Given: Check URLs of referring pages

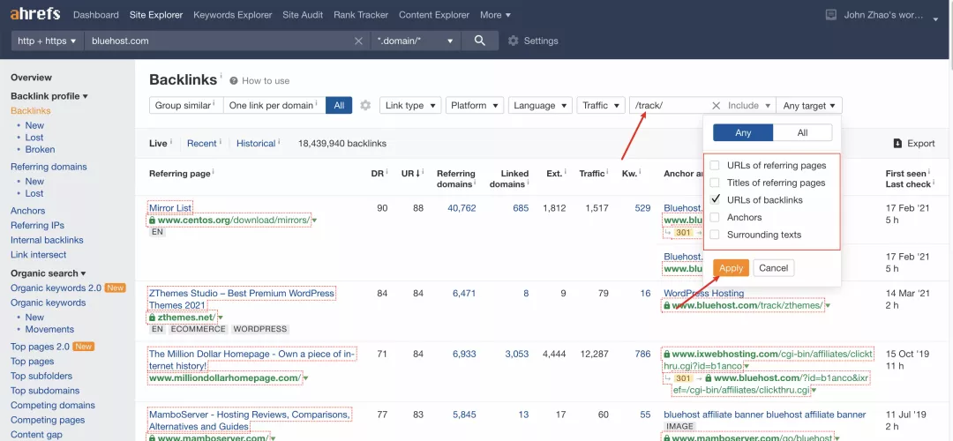Looking at the screenshot, I should tap(715, 165).
